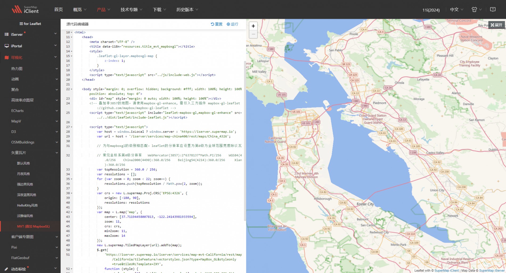Click line 50 '$.get(' in editor

[x=103, y=250]
